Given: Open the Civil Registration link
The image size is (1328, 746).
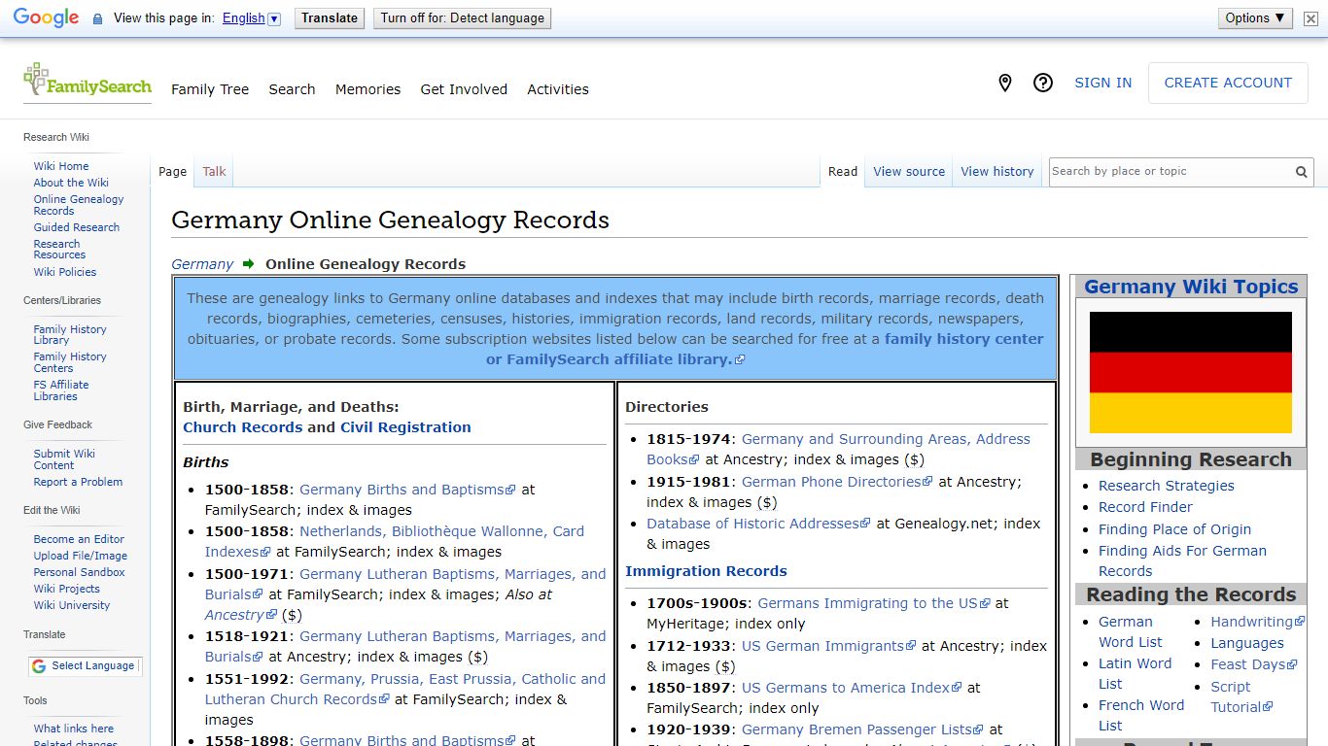Looking at the screenshot, I should click(x=405, y=427).
